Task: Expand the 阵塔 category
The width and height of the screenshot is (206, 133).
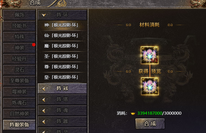Action: (x=62, y=99)
